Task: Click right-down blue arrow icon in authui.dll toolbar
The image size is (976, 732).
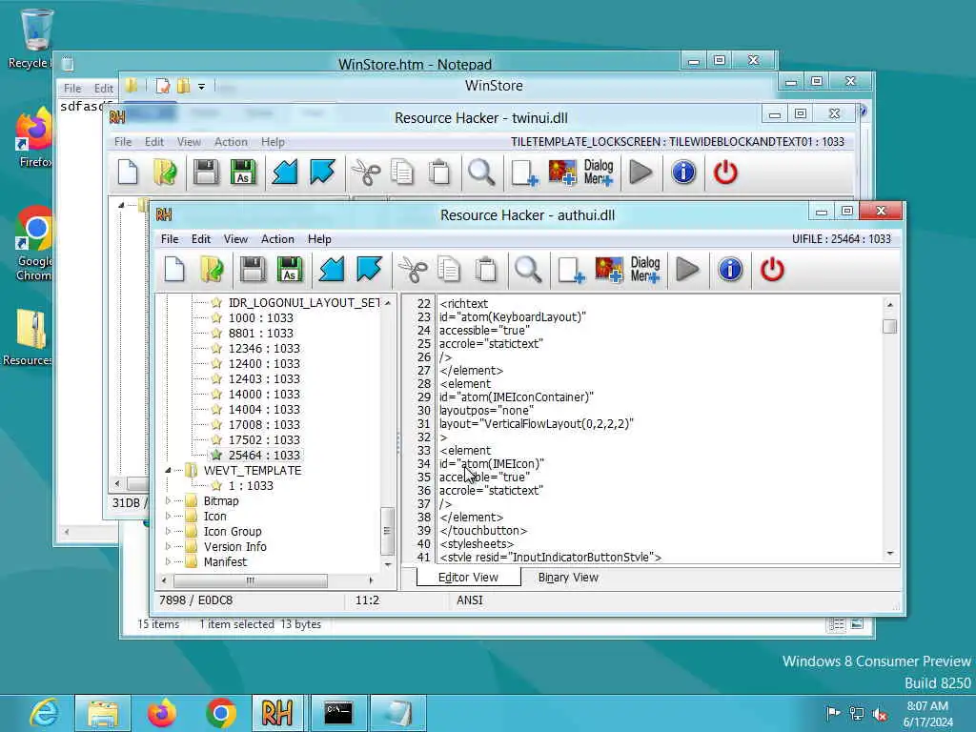Action: [x=369, y=270]
